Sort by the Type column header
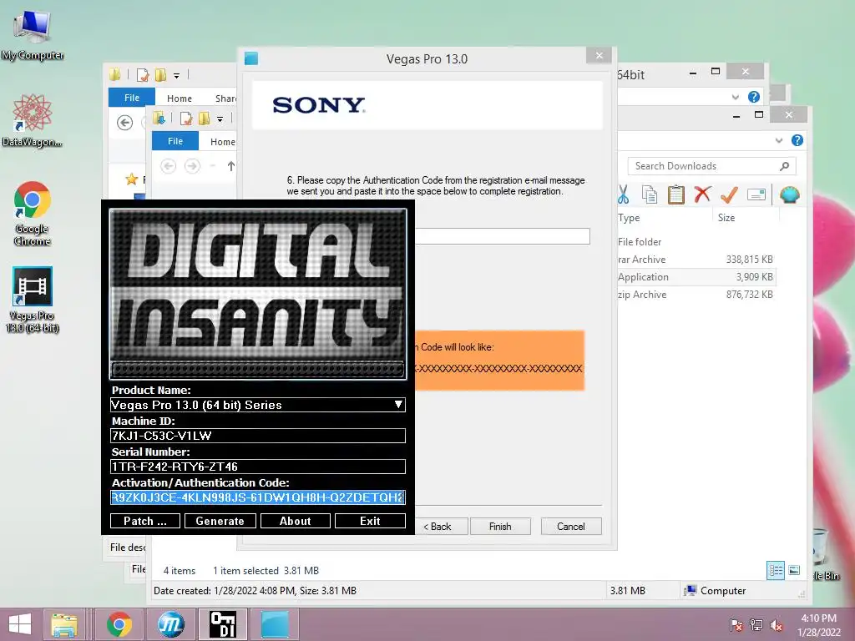The width and height of the screenshot is (855, 641). tap(629, 218)
